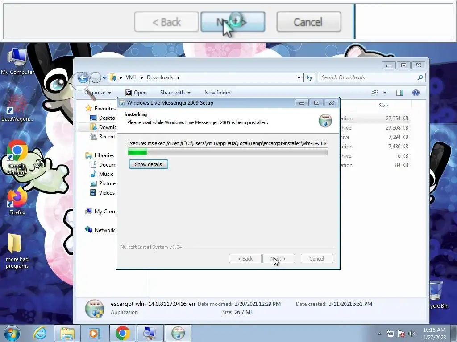Click the search magnifier icon
Viewport: 457px width, 342px height.
click(x=420, y=77)
